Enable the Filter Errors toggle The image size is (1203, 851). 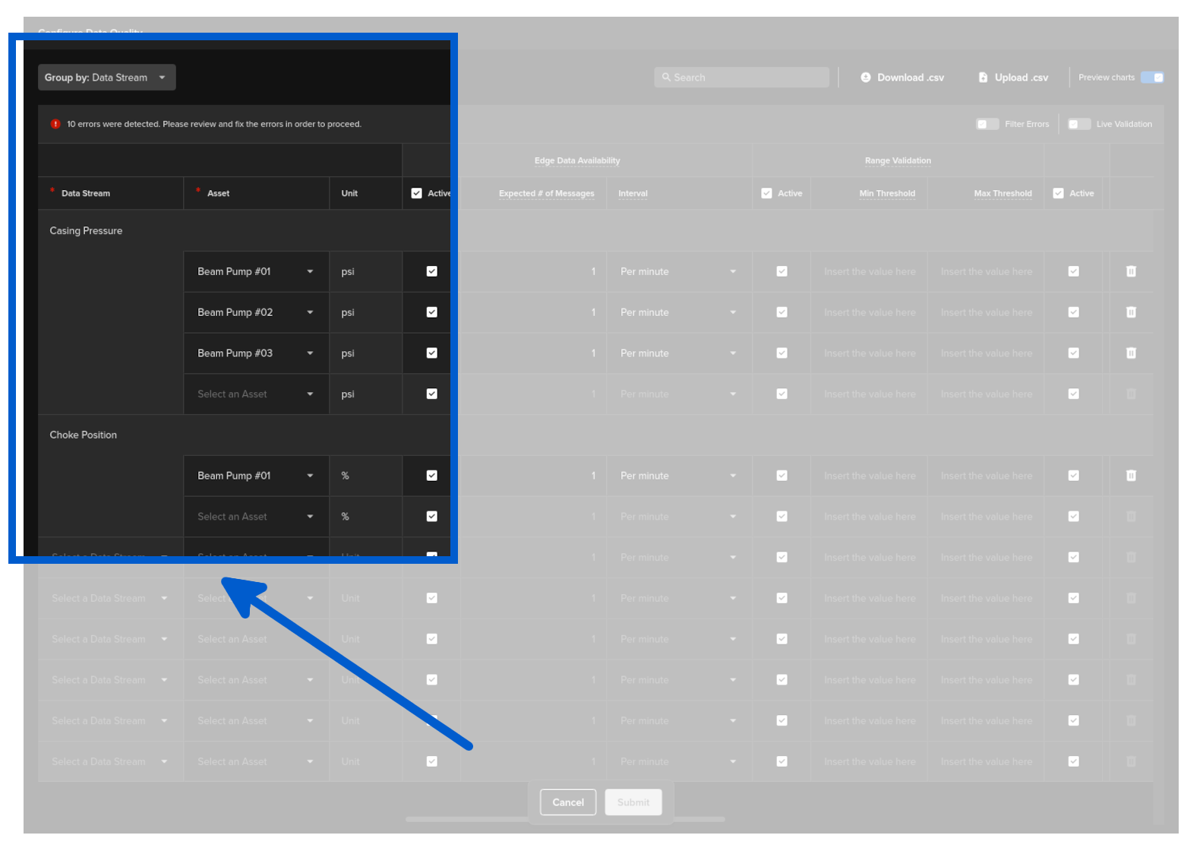[987, 124]
